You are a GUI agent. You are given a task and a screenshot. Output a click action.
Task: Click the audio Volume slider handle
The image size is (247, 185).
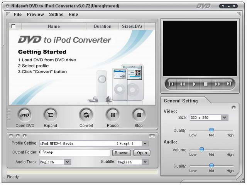[x=201, y=150]
